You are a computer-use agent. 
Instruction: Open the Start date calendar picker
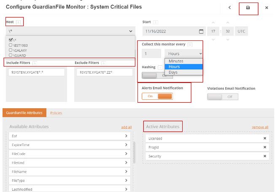(201, 31)
